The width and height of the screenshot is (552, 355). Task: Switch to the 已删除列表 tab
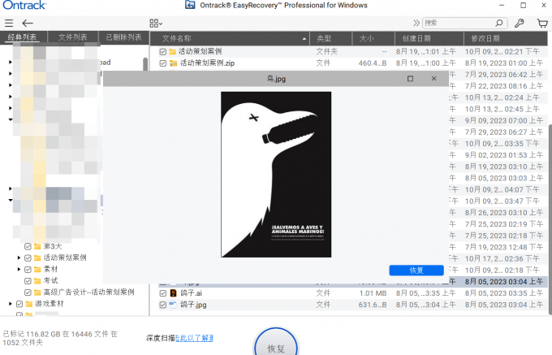[x=123, y=37]
